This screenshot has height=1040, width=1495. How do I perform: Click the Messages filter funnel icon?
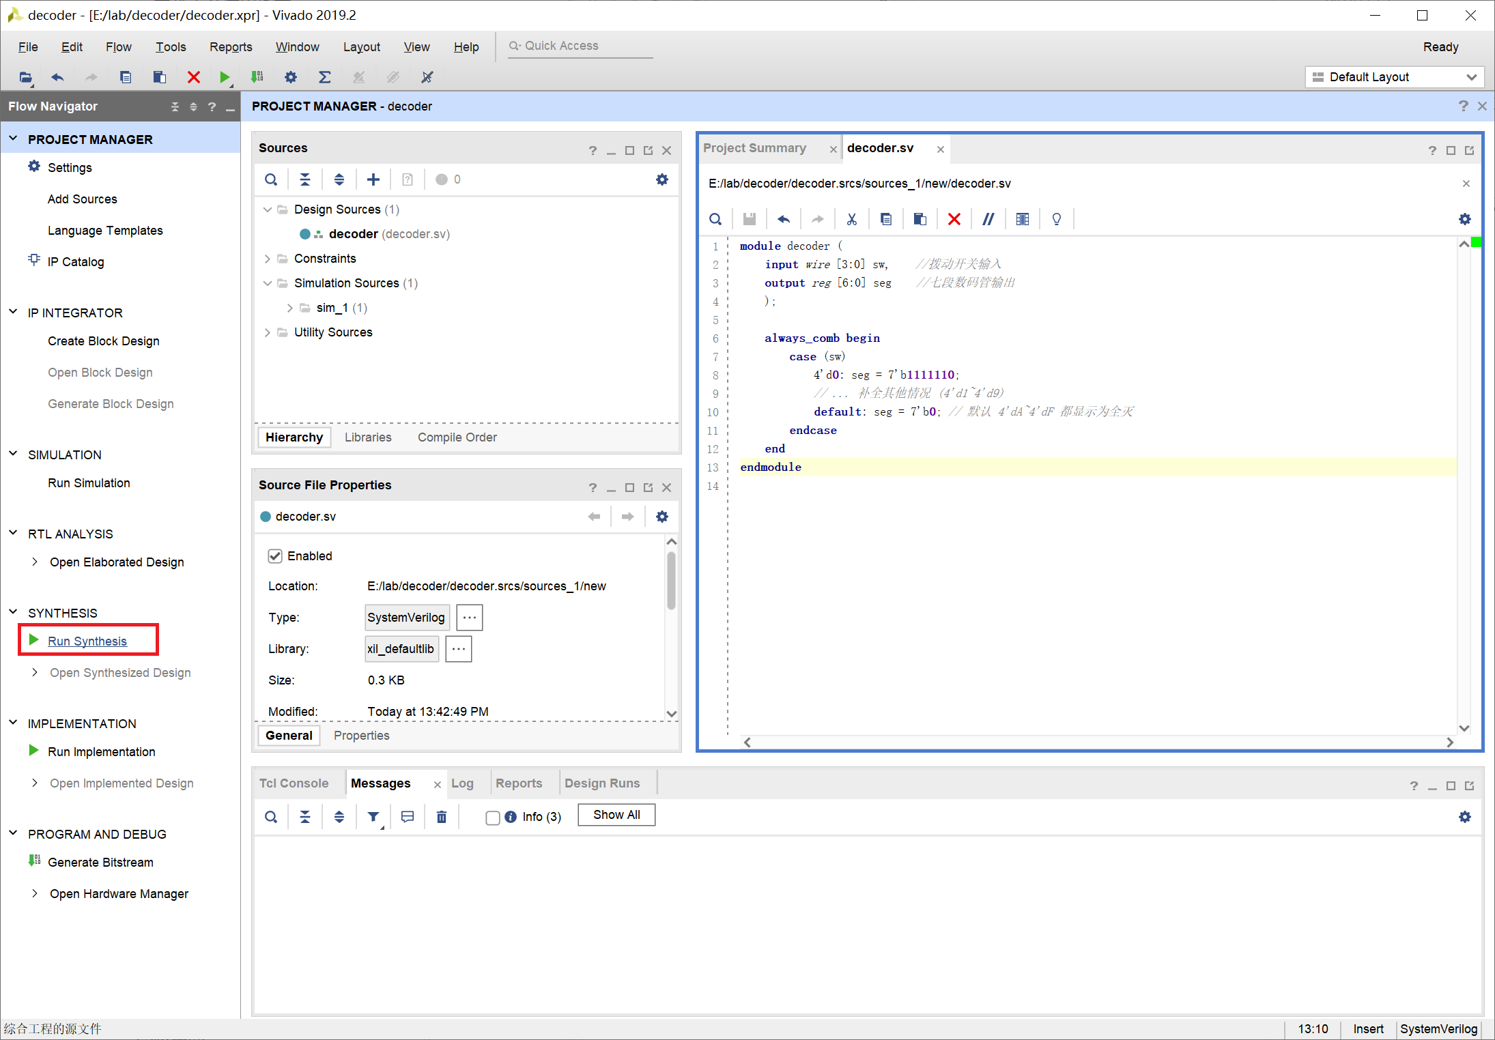pyautogui.click(x=373, y=817)
